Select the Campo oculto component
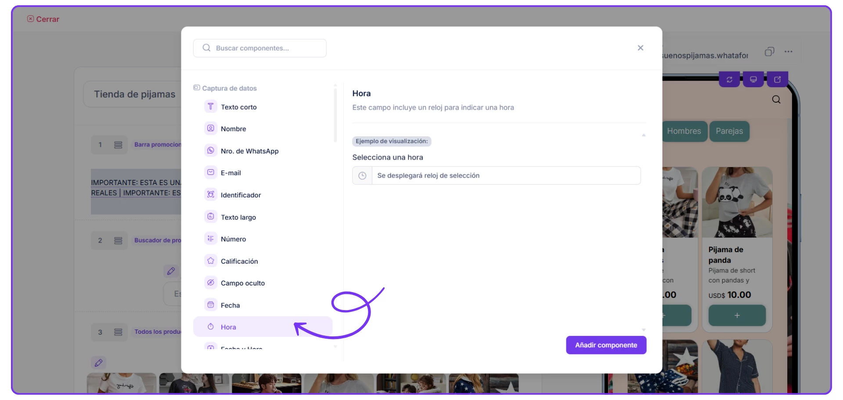The height and width of the screenshot is (400, 843). tap(242, 283)
